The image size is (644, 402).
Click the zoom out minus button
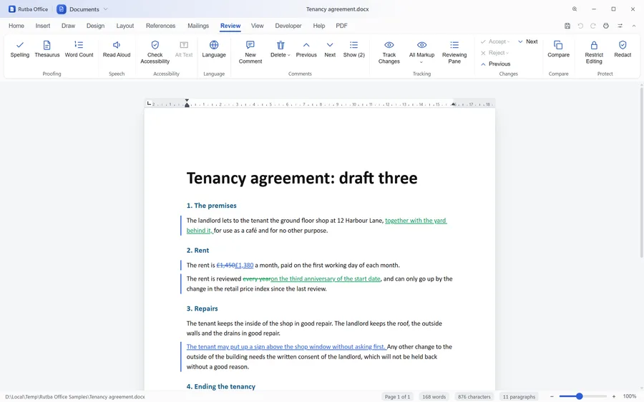[x=552, y=396]
